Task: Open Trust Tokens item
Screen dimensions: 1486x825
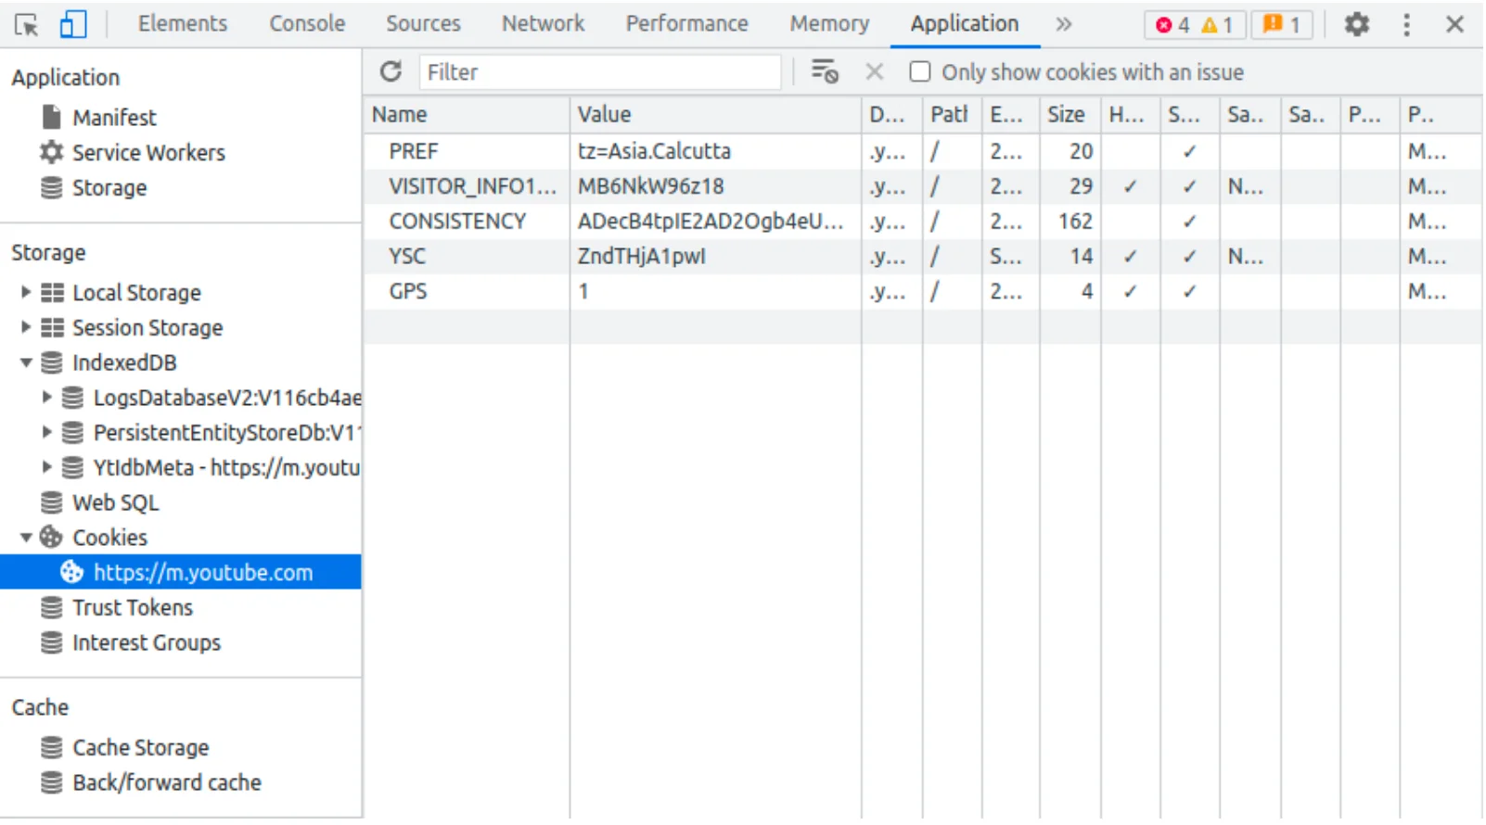Action: click(x=133, y=608)
